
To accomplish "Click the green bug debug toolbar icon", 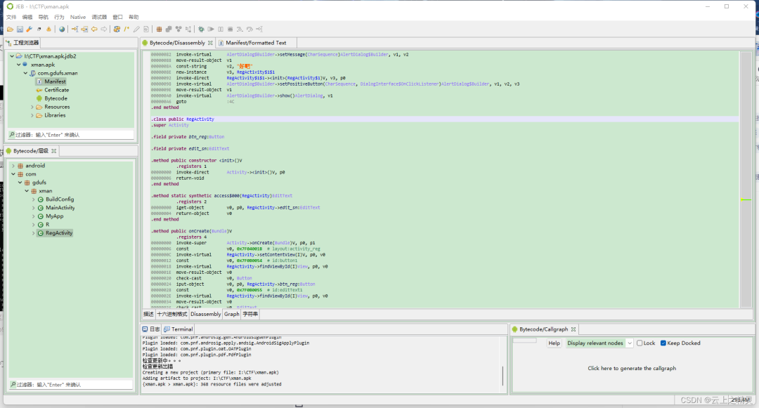I will pyautogui.click(x=202, y=29).
